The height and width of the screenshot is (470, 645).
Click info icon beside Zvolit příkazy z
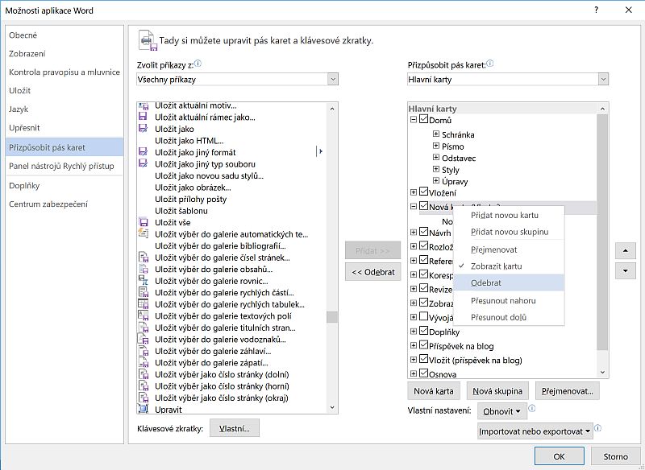pyautogui.click(x=198, y=64)
